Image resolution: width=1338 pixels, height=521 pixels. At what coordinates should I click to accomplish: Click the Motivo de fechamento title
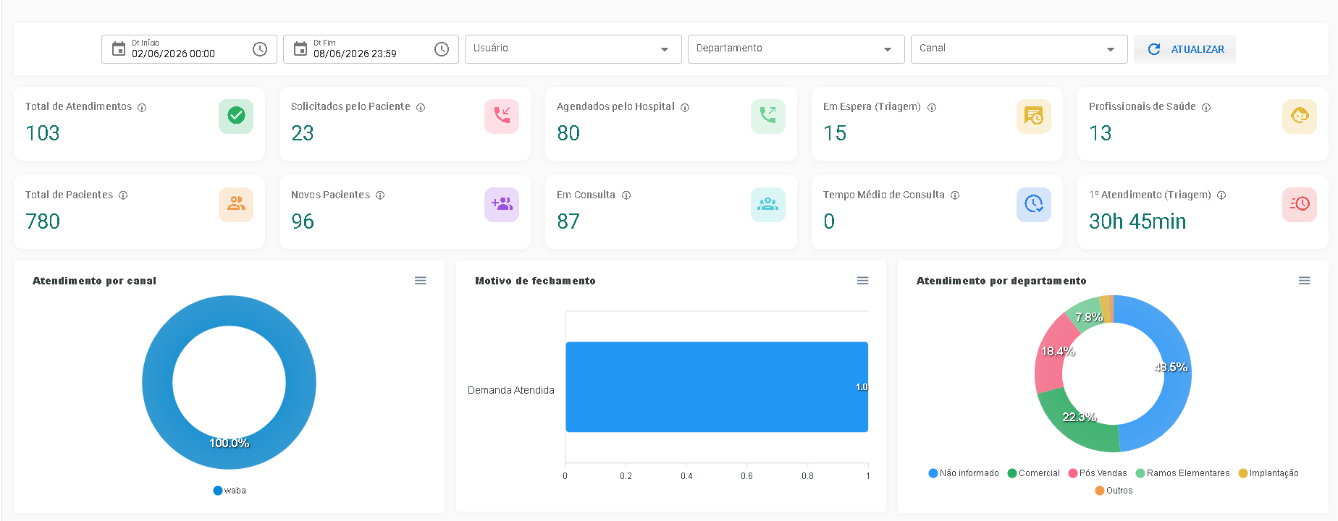(535, 281)
